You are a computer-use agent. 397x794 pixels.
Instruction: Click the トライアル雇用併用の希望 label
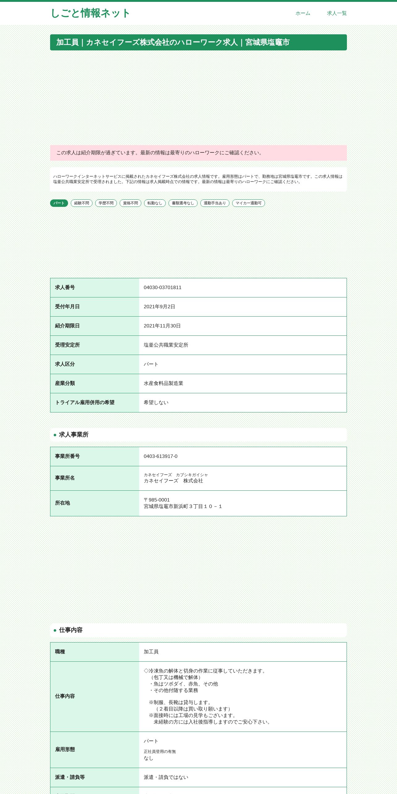coord(85,403)
